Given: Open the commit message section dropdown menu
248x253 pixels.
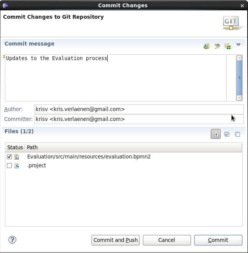Looking at the screenshot, I should pos(238,45).
